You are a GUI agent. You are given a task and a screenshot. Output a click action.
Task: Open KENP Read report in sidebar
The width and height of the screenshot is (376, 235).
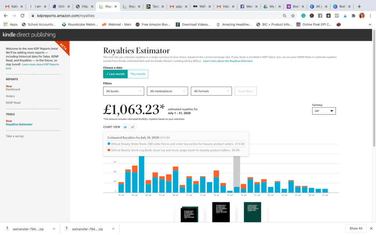coord(13,103)
